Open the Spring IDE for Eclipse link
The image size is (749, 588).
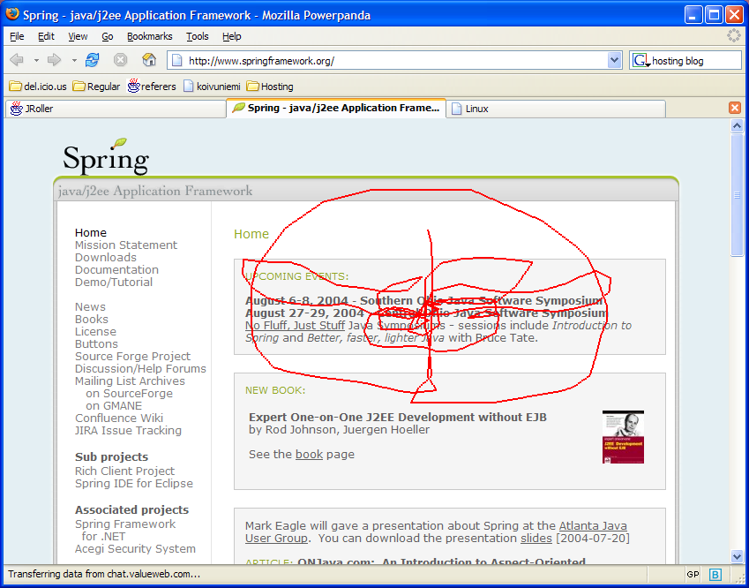(x=134, y=483)
